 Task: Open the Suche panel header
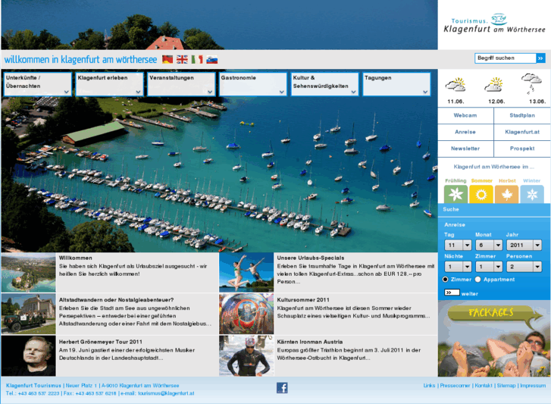click(494, 209)
